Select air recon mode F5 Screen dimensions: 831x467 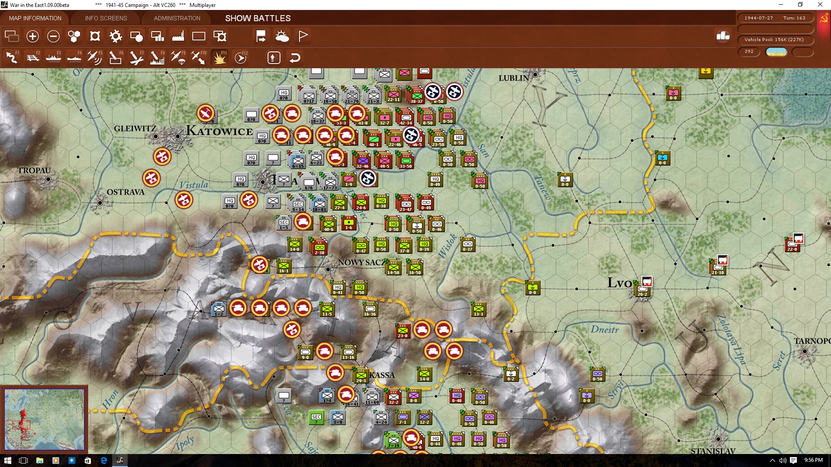coord(95,58)
